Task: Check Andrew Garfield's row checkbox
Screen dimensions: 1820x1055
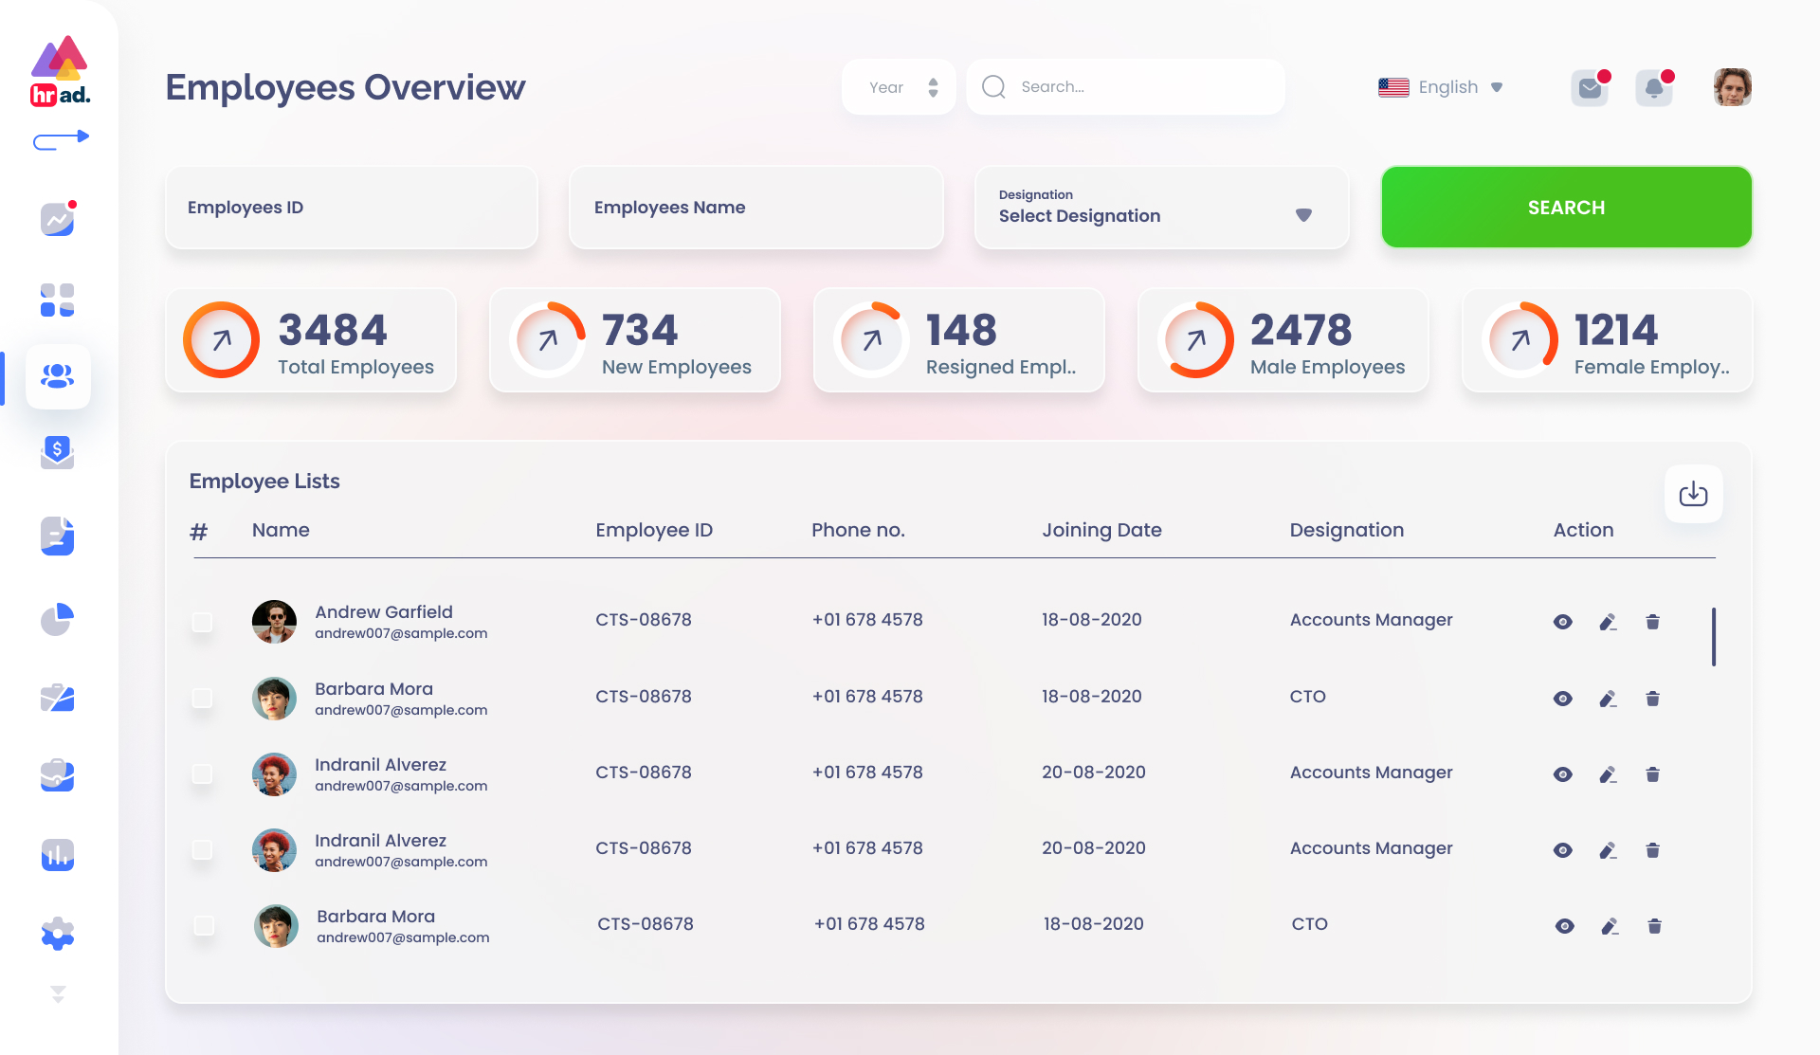Action: click(202, 622)
